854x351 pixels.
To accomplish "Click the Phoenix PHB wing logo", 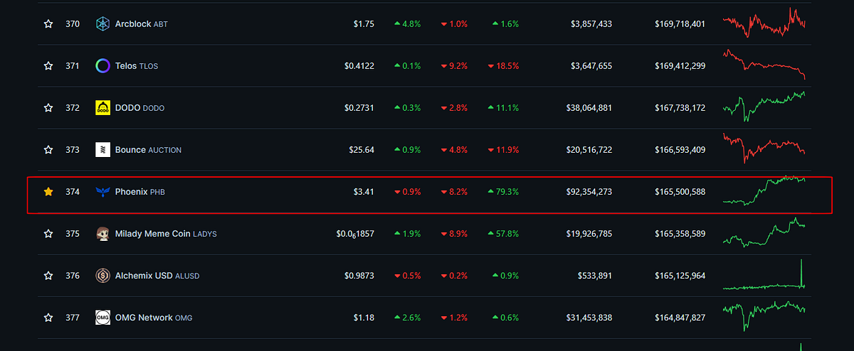I will 102,192.
